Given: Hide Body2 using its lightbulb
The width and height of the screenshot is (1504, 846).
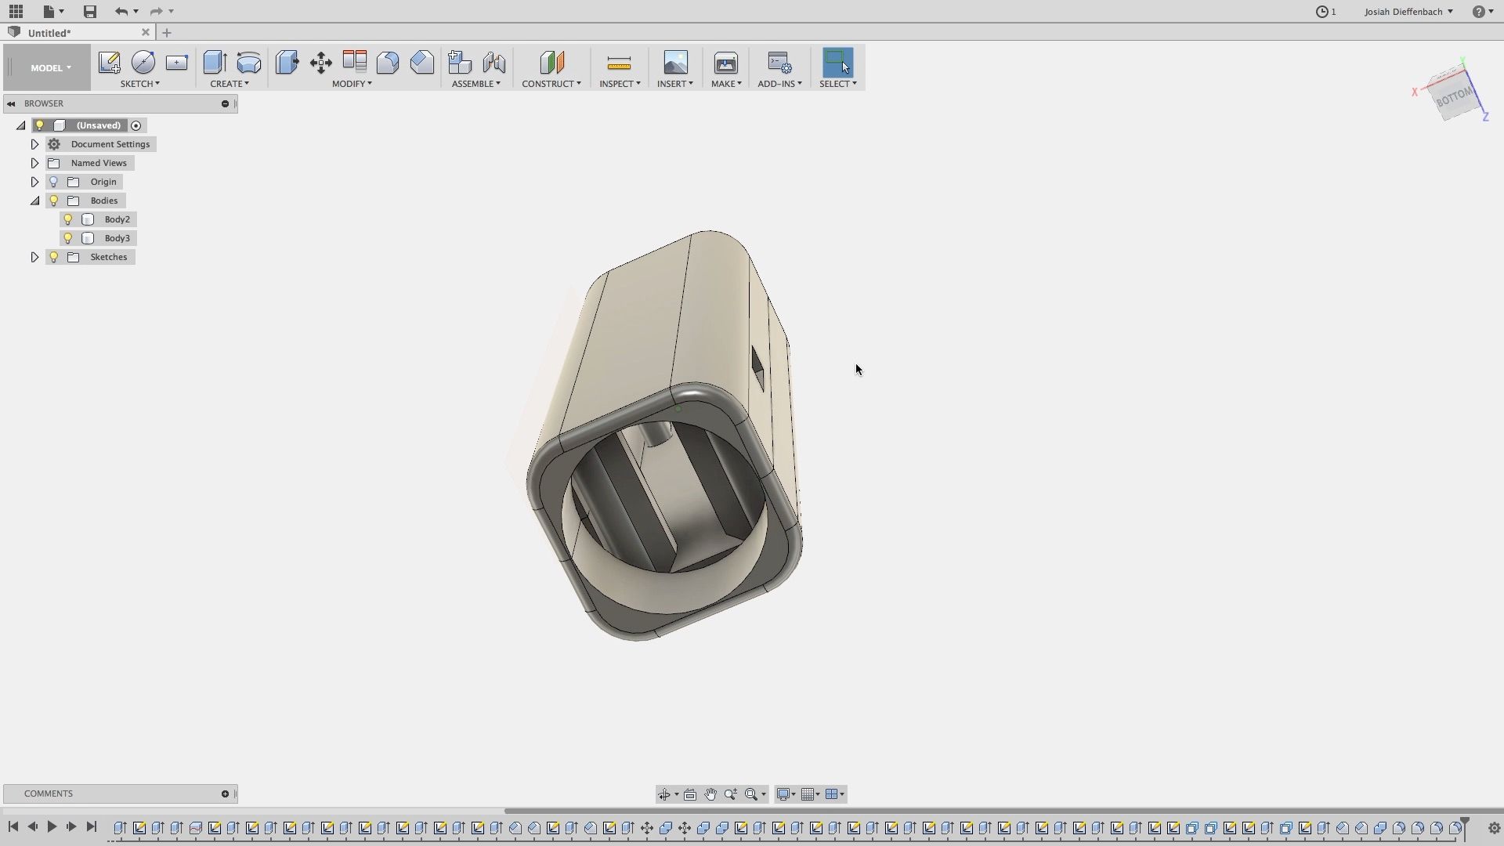Looking at the screenshot, I should (68, 219).
